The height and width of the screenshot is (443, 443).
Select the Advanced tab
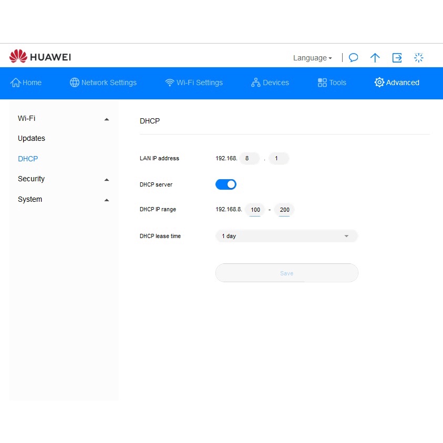(x=397, y=83)
